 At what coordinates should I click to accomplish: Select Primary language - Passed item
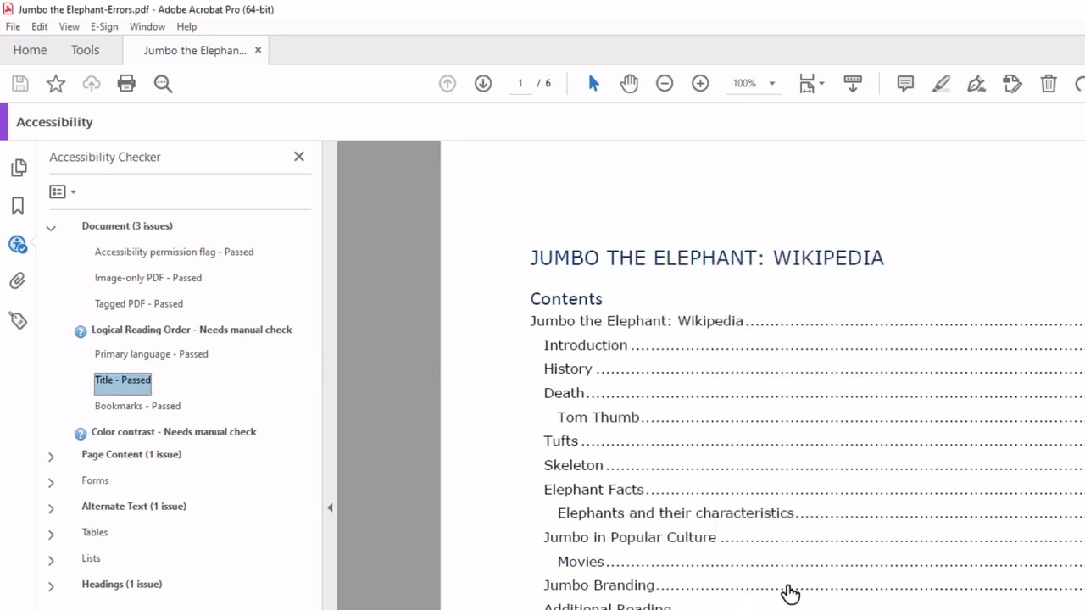tap(151, 354)
